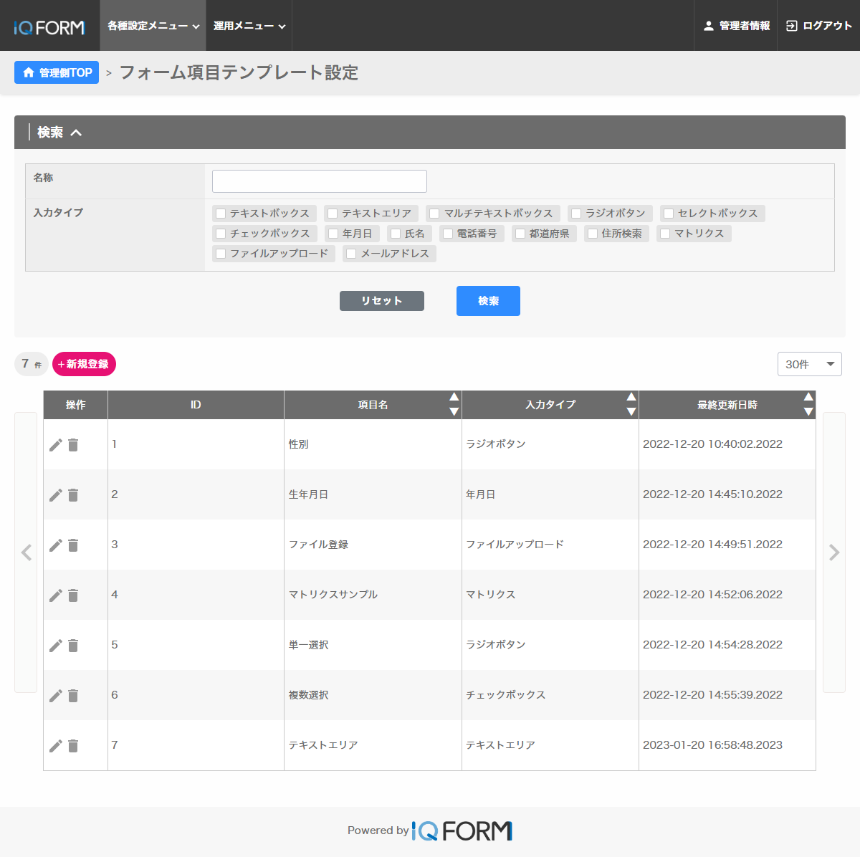Click the pink 新規登録 button
The height and width of the screenshot is (857, 860).
[84, 364]
